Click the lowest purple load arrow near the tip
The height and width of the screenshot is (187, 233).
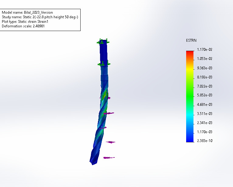(109, 158)
